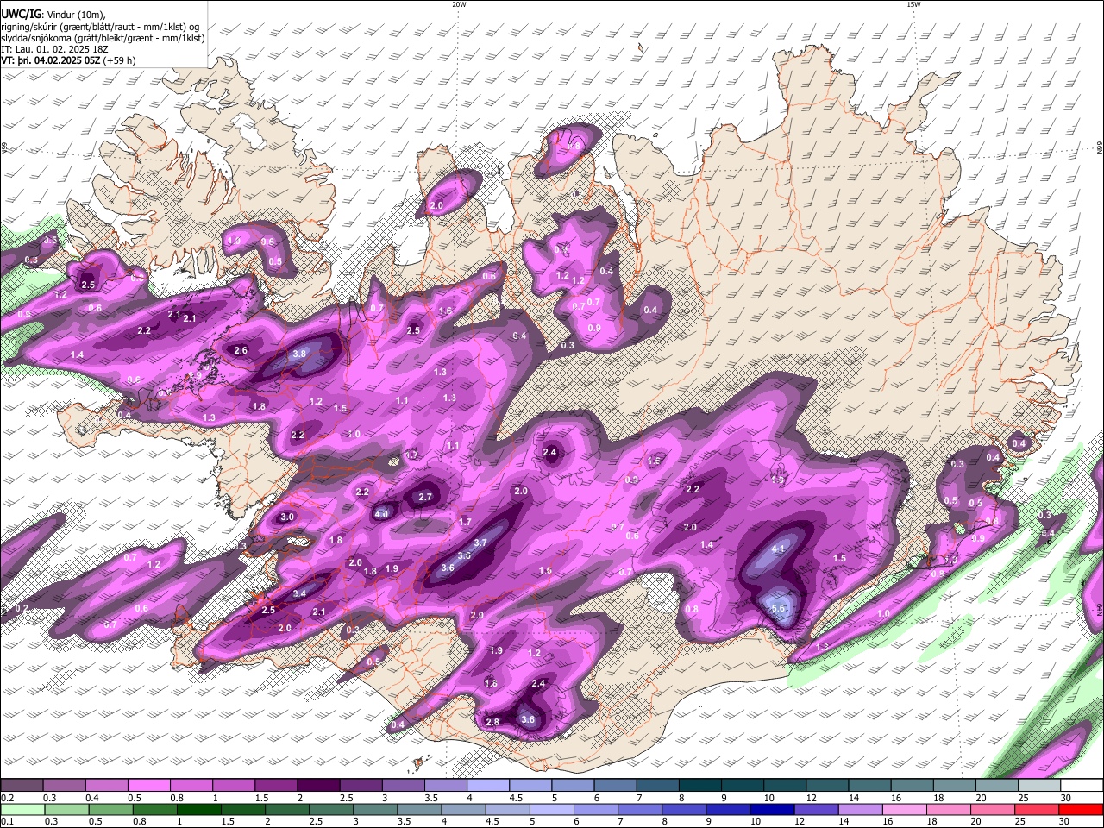Screen dimensions: 1104x828
Task: Pick the 0.5 bright pink swatch, purple scale
Action: pos(148,786)
